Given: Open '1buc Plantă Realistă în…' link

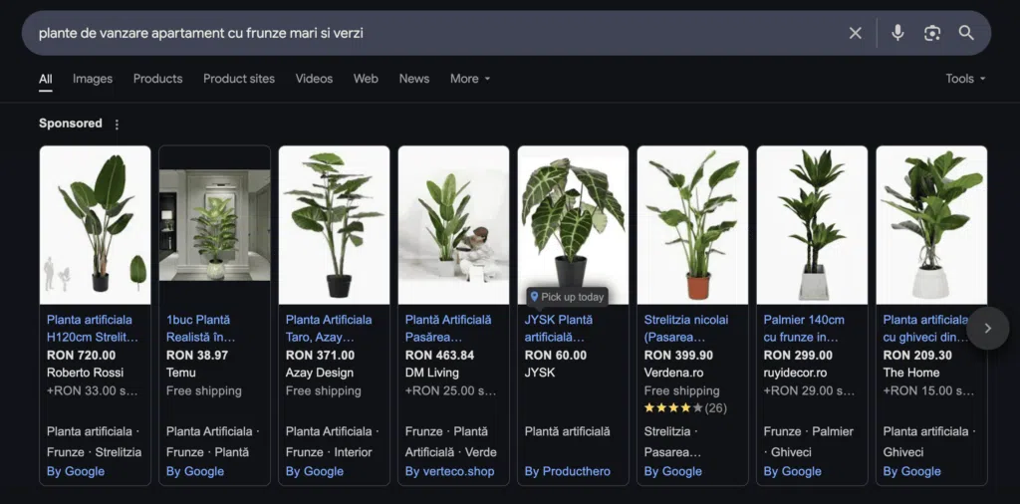Looking at the screenshot, I should coord(201,329).
